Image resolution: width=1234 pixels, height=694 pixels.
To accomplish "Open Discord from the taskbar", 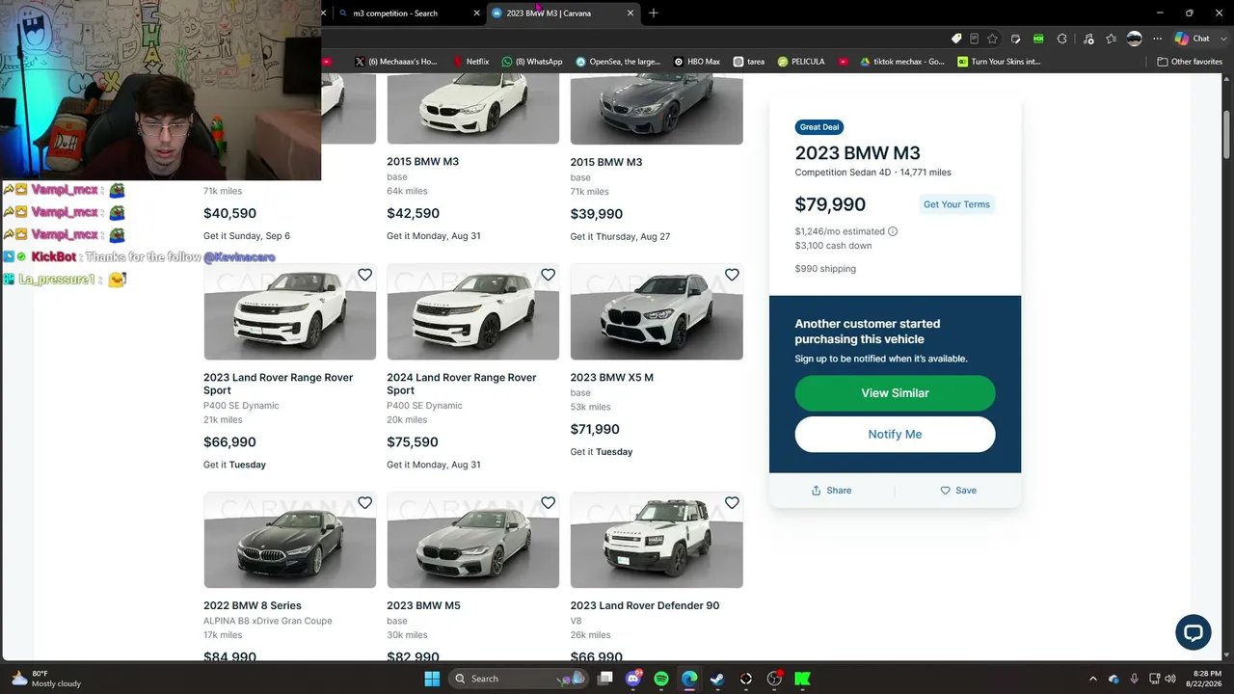I will pyautogui.click(x=633, y=679).
